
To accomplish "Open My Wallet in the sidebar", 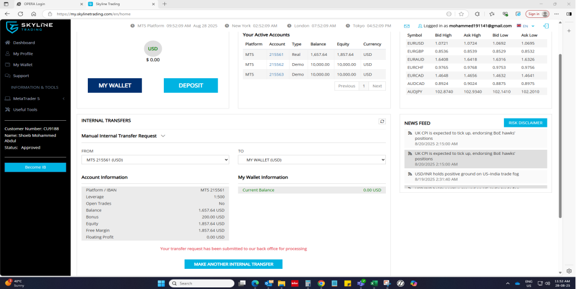I will click(23, 65).
